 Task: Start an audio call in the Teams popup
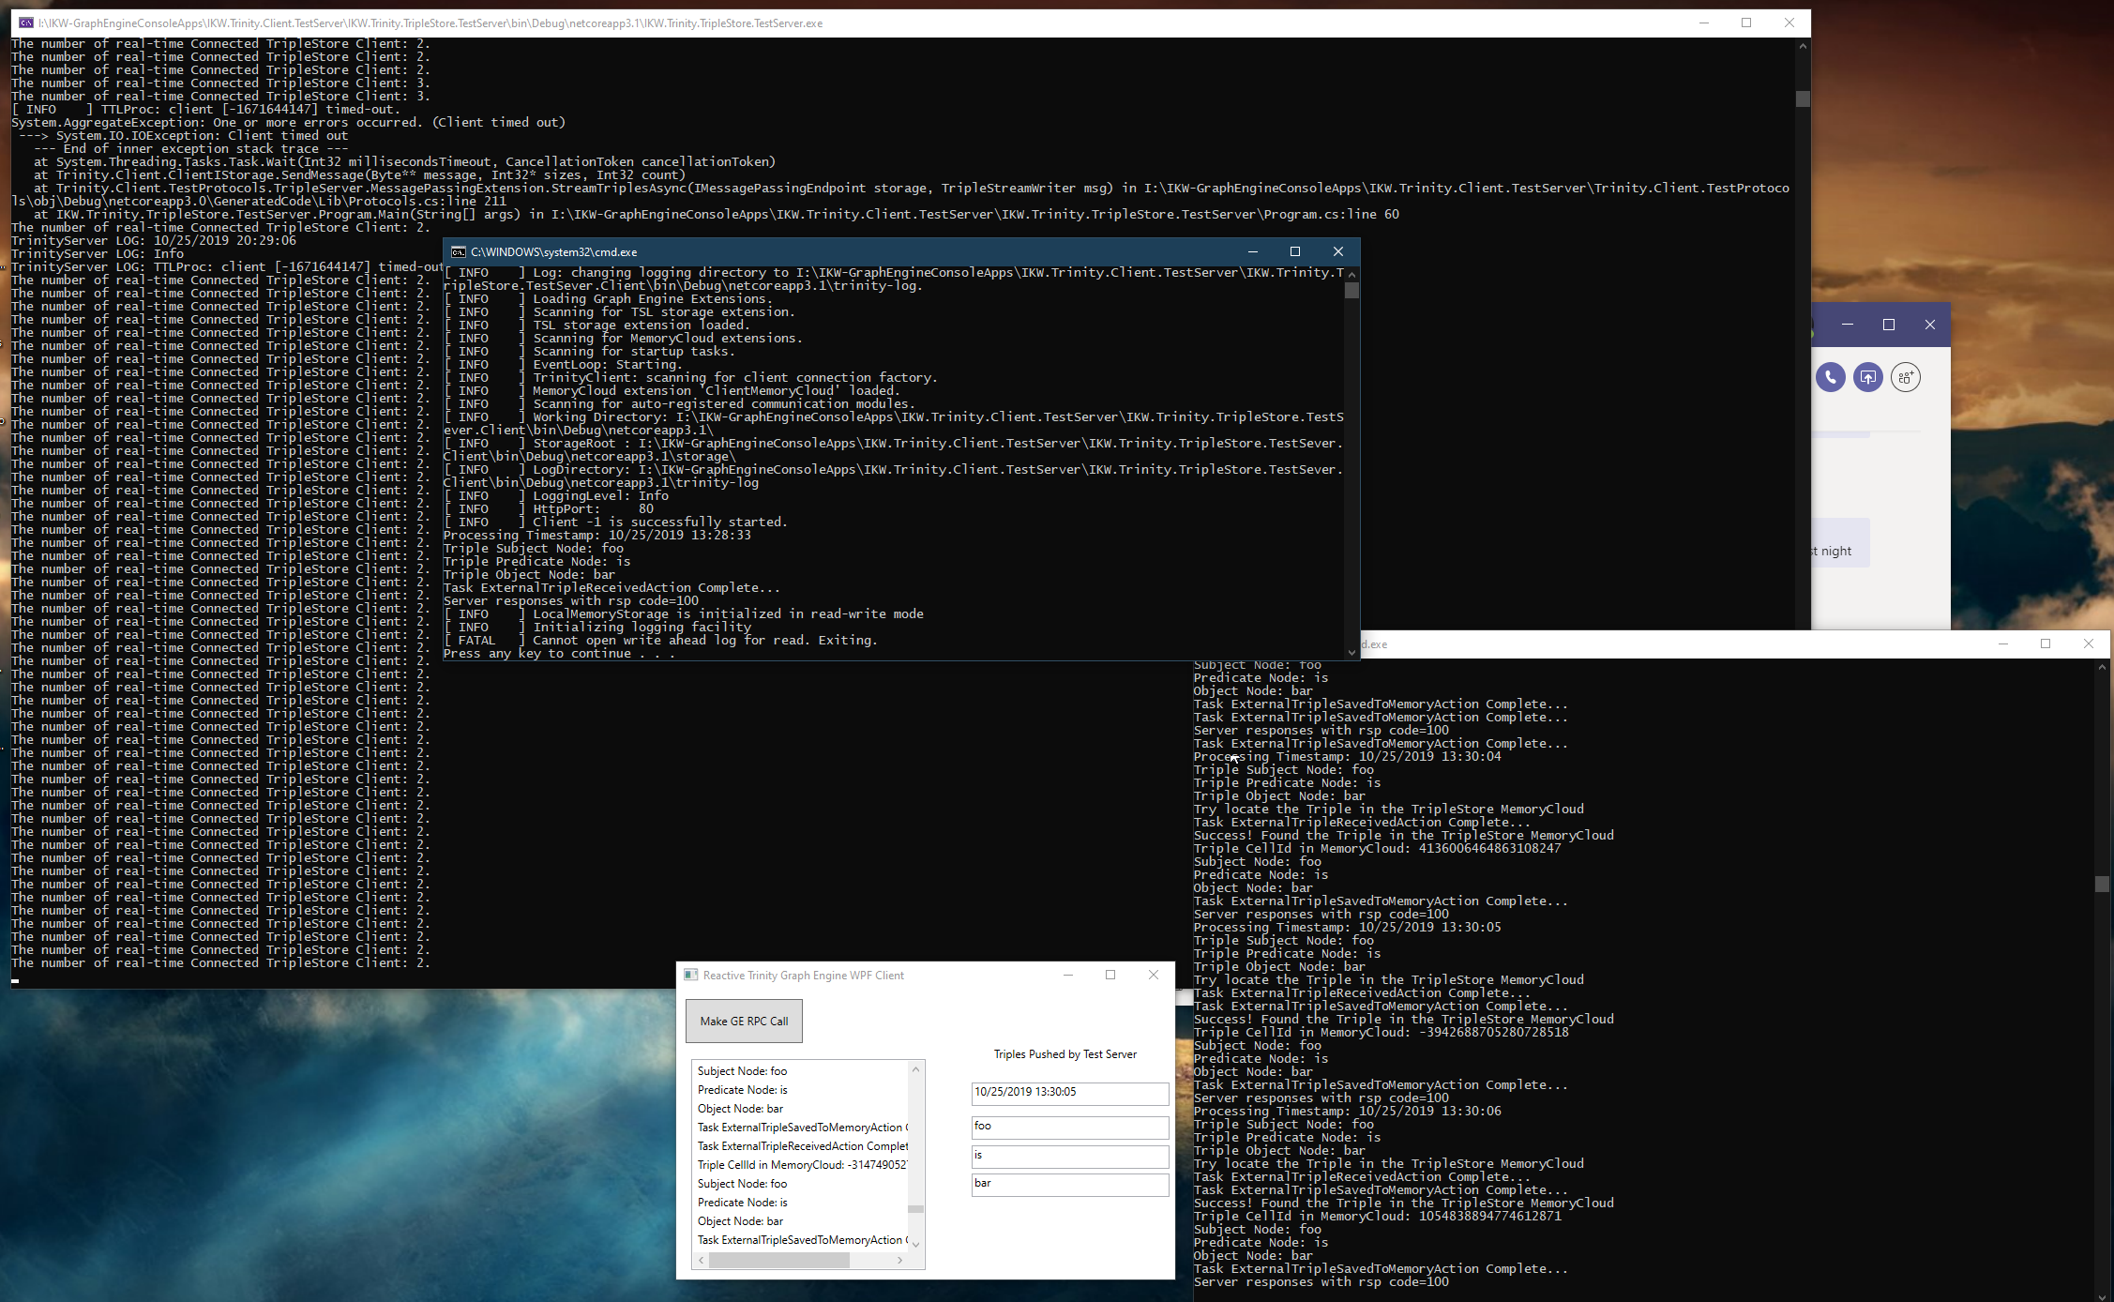coord(1830,377)
